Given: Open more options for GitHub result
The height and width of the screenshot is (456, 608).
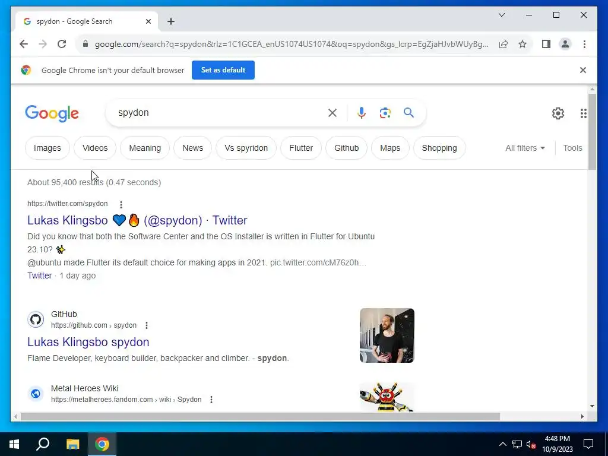Looking at the screenshot, I should 147,325.
